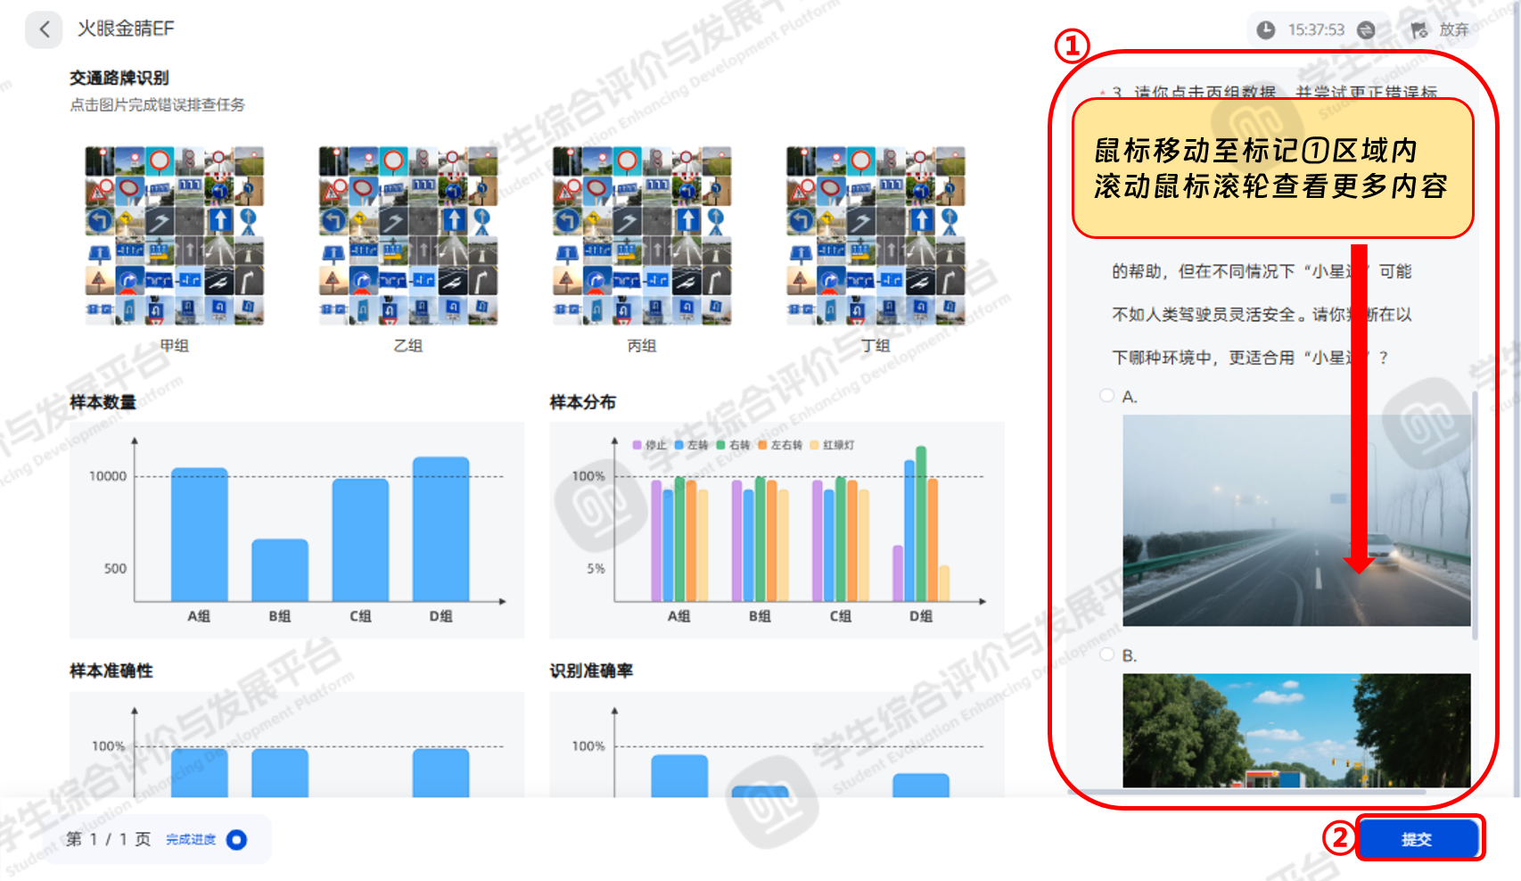Screen dimensions: 1521x881
Task: Click the 放弃 give up button
Action: [x=1453, y=30]
